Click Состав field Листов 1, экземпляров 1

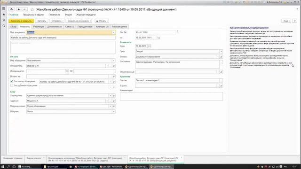[177, 80]
